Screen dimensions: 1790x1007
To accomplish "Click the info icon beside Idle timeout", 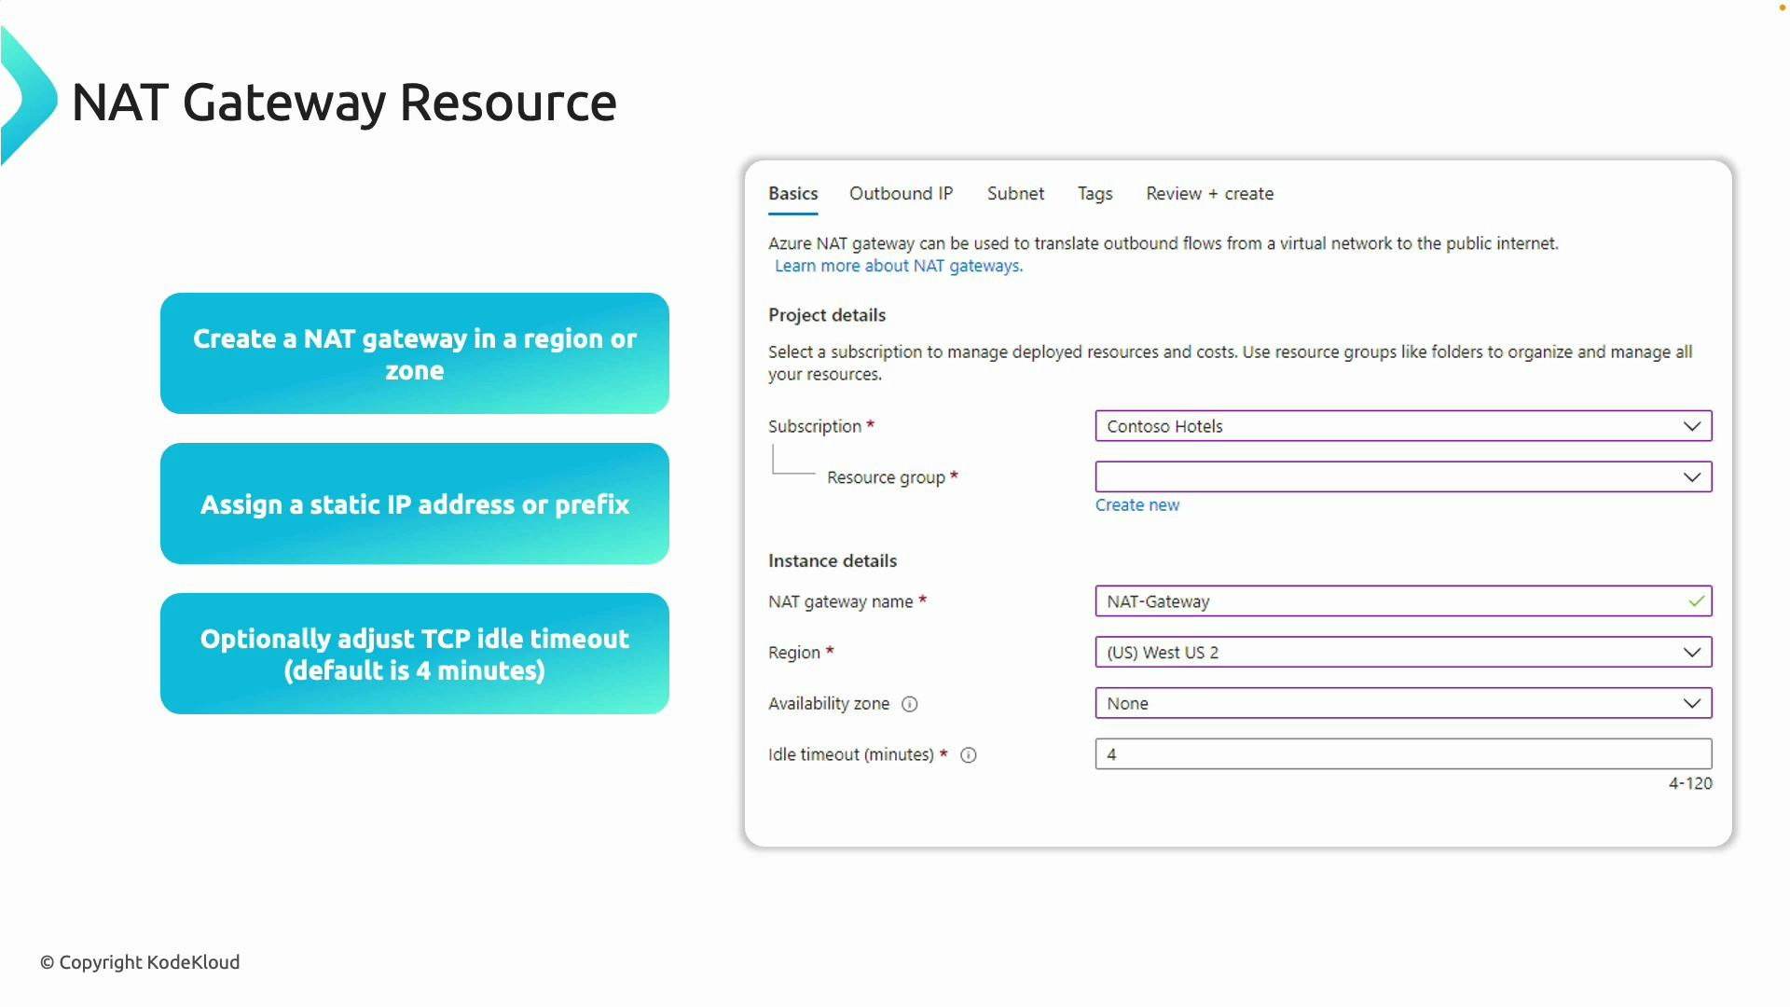I will pyautogui.click(x=969, y=755).
